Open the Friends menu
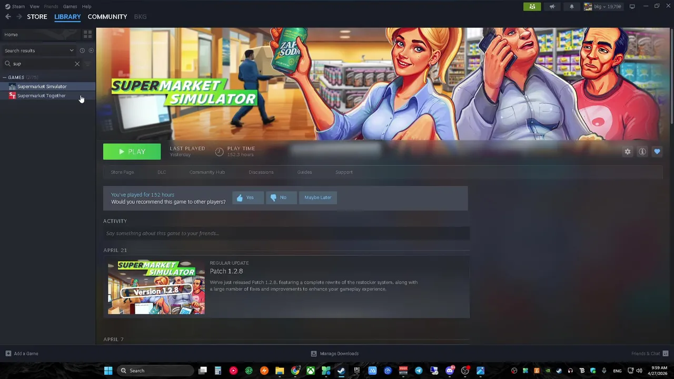This screenshot has width=674, height=379. click(51, 6)
